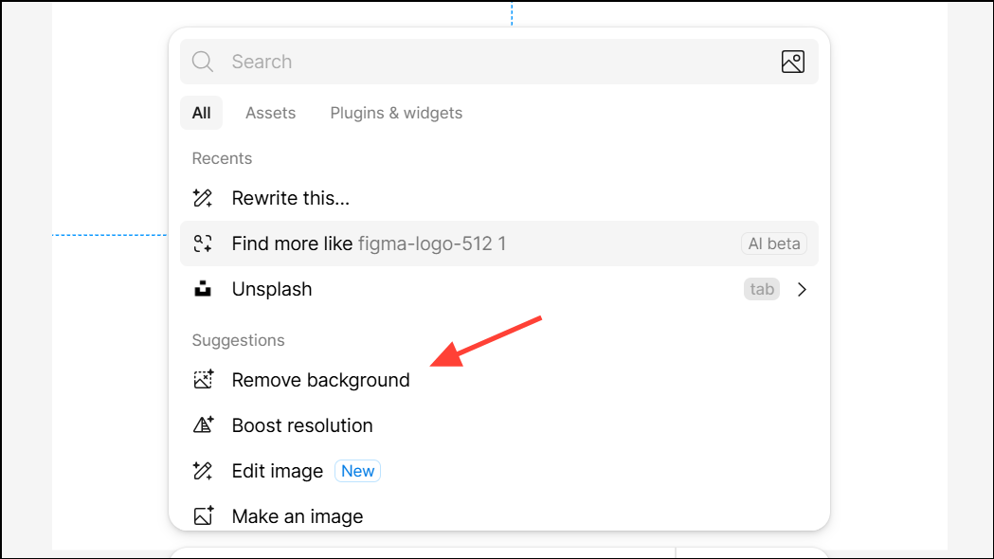Click the Find more like scan icon
This screenshot has width=994, height=559.
click(x=203, y=243)
